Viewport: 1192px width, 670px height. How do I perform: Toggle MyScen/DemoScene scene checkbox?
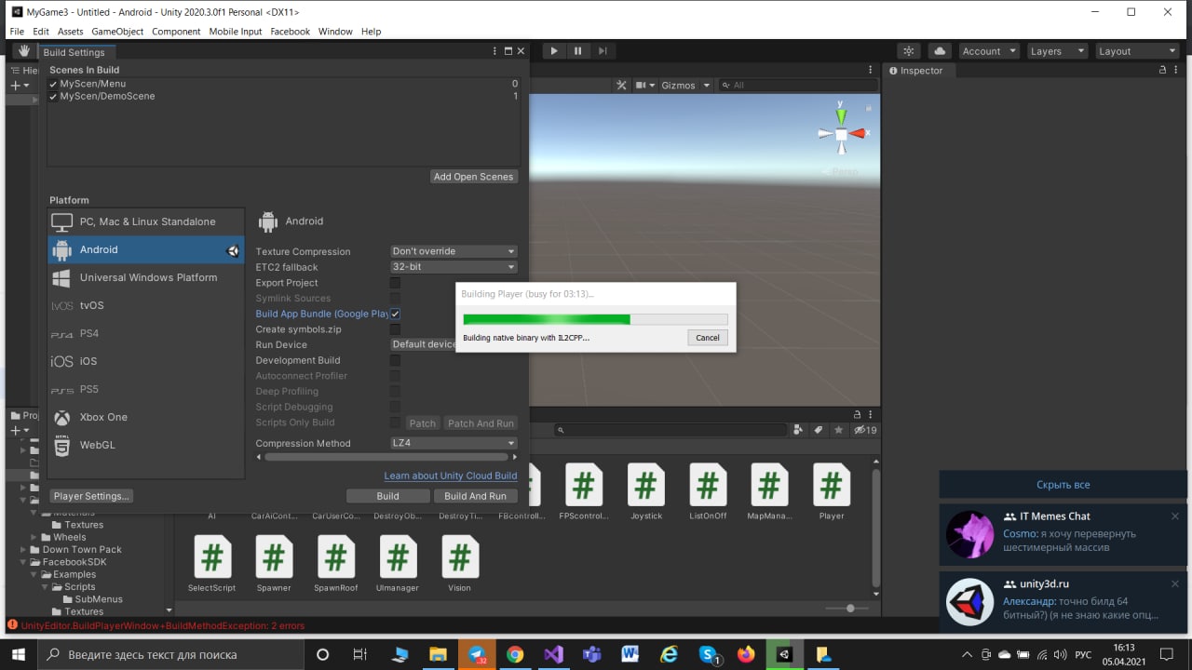[x=53, y=96]
